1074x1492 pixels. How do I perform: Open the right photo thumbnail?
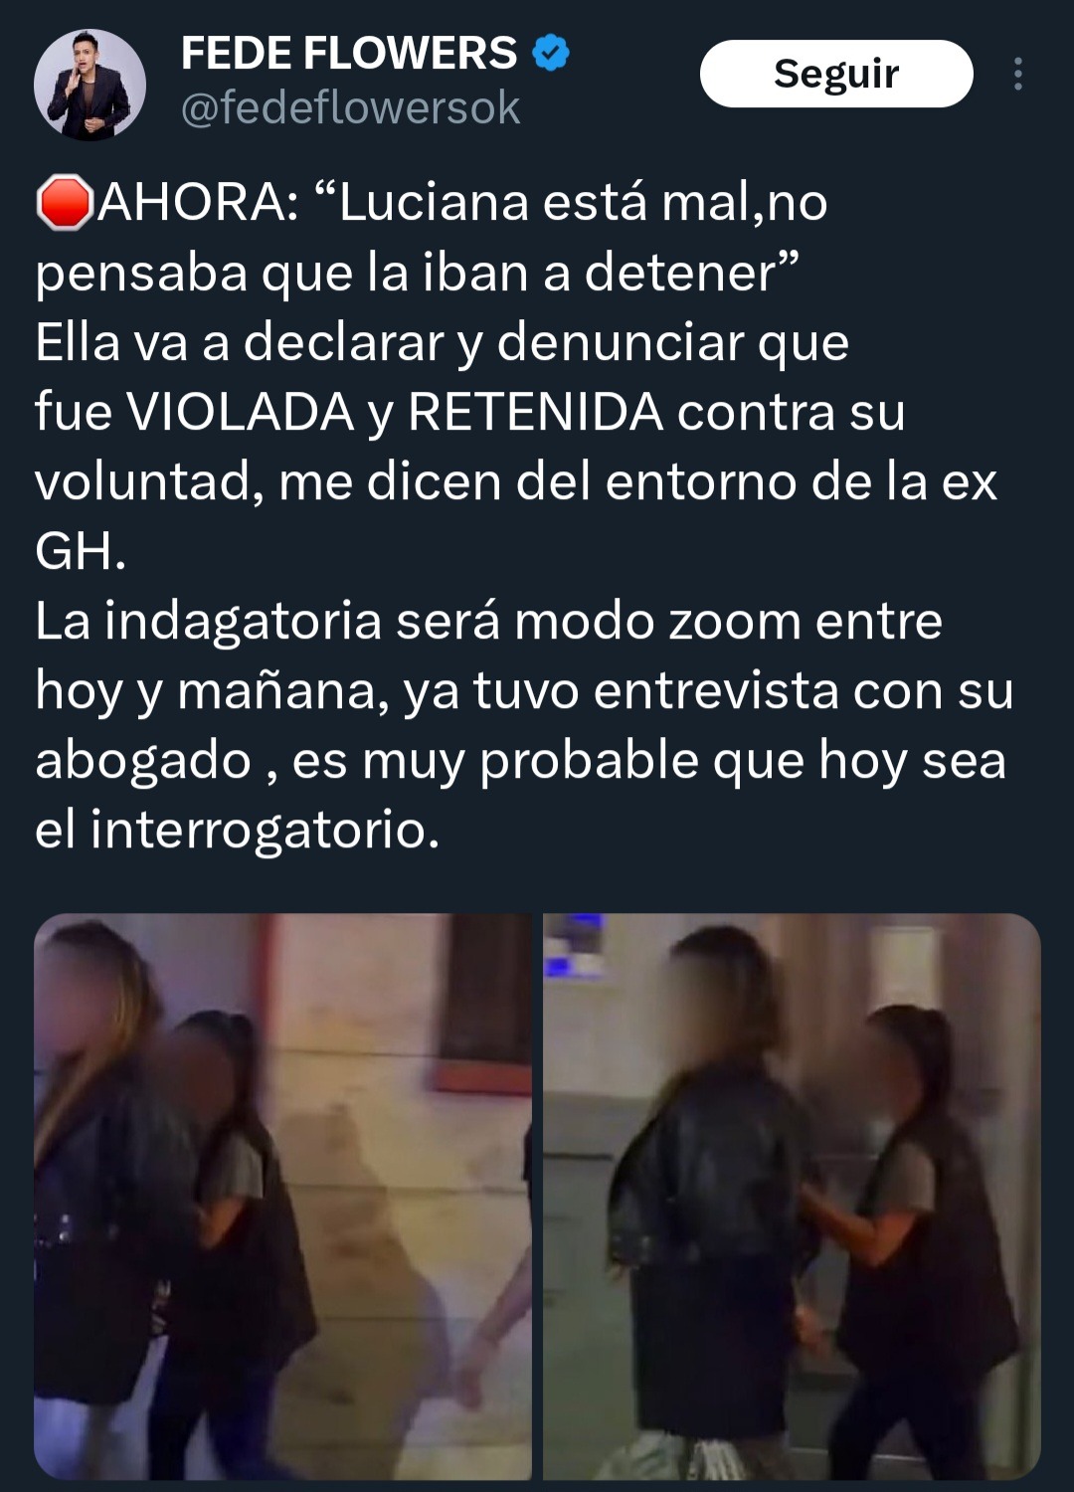[x=792, y=1197]
